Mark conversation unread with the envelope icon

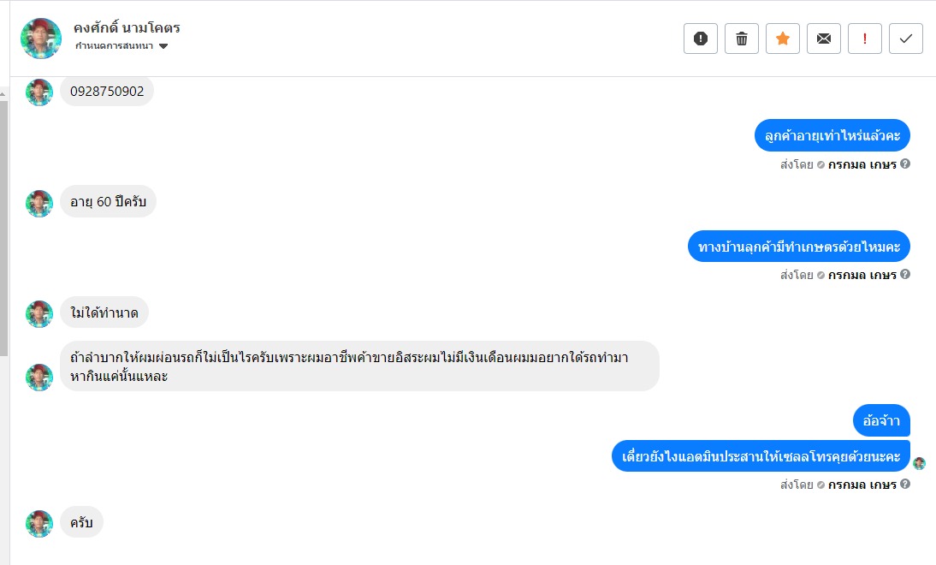click(x=824, y=39)
